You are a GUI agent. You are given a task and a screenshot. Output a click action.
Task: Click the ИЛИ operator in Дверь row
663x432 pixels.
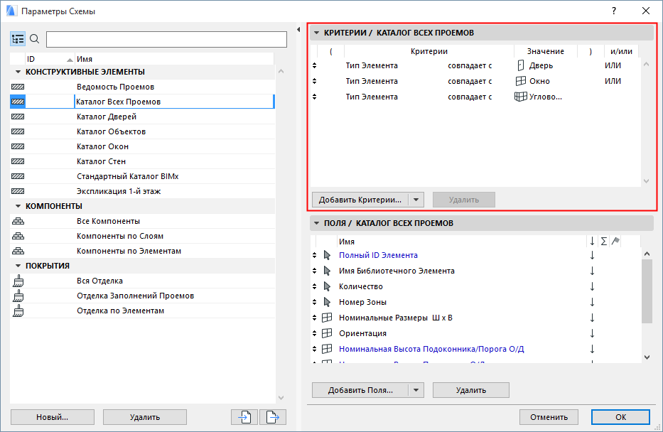pos(613,65)
